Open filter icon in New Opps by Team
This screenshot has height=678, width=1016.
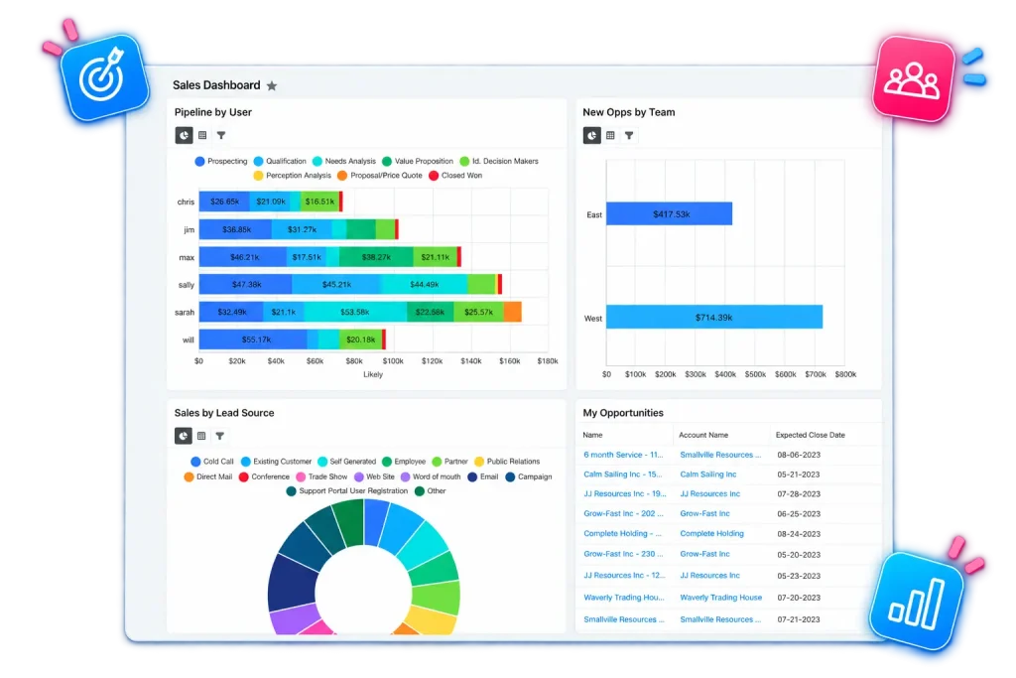click(629, 135)
